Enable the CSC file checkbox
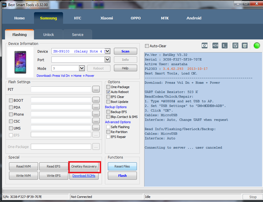The image size is (263, 202). coord(11,121)
